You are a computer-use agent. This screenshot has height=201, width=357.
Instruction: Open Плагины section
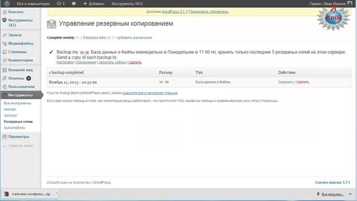[x=16, y=78]
